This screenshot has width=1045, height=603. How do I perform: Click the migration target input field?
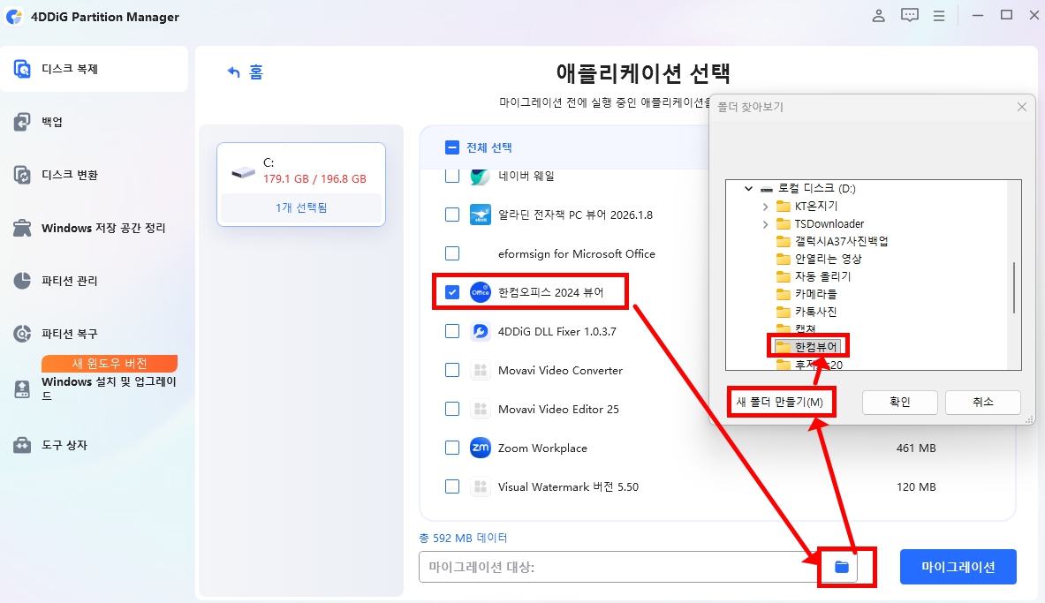617,567
